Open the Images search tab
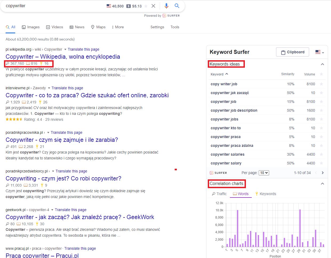The height and width of the screenshot is (258, 331). pos(31,27)
